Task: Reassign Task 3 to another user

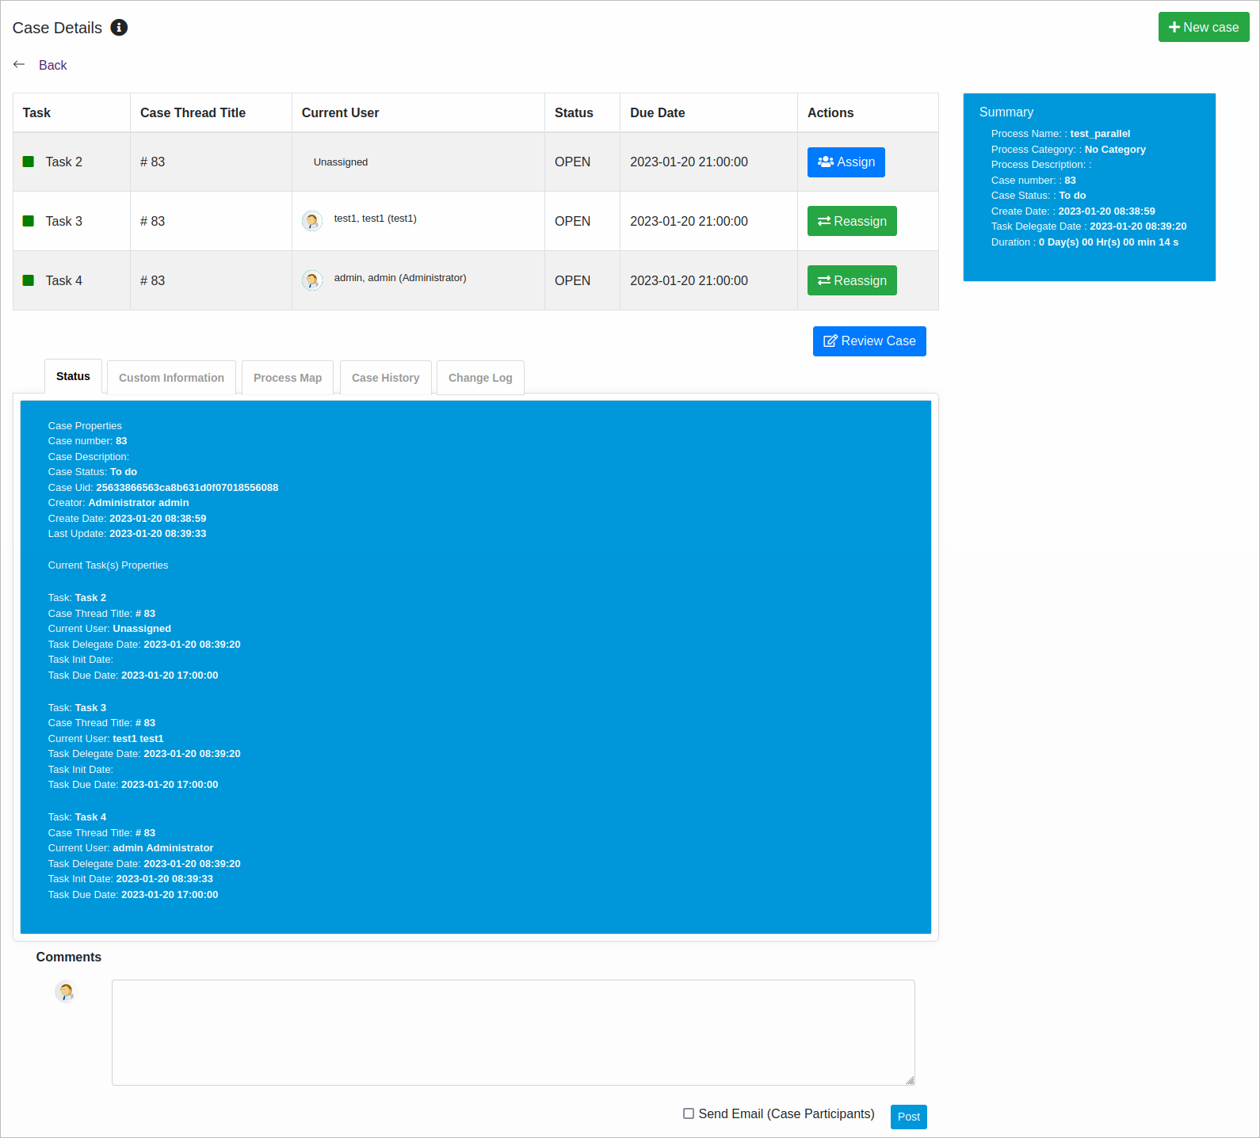Action: pyautogui.click(x=852, y=221)
